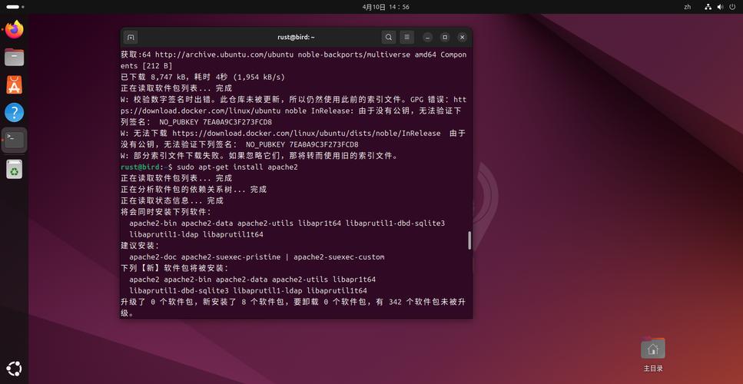Viewport: 743px width, 384px height.
Task: Open the home folder desktop icon
Action: (x=652, y=349)
